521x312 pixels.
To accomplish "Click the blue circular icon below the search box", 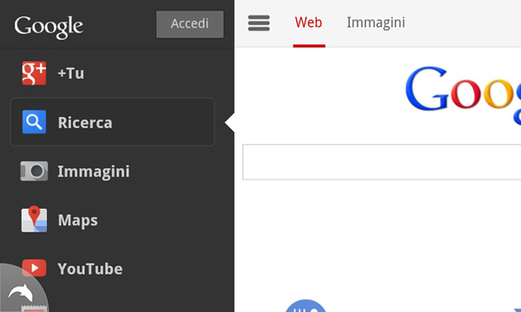I will (x=306, y=306).
